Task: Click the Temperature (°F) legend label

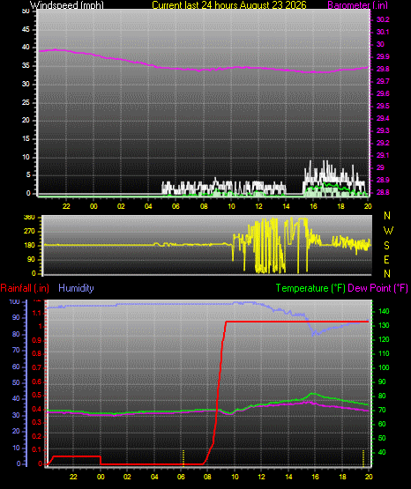Action: (310, 288)
